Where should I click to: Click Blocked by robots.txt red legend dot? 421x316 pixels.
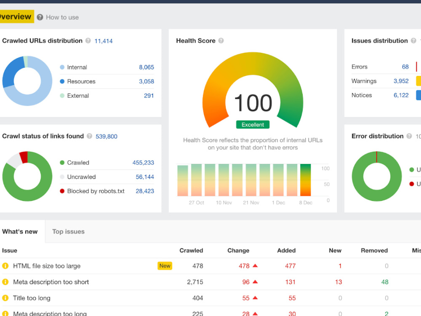[x=62, y=191]
